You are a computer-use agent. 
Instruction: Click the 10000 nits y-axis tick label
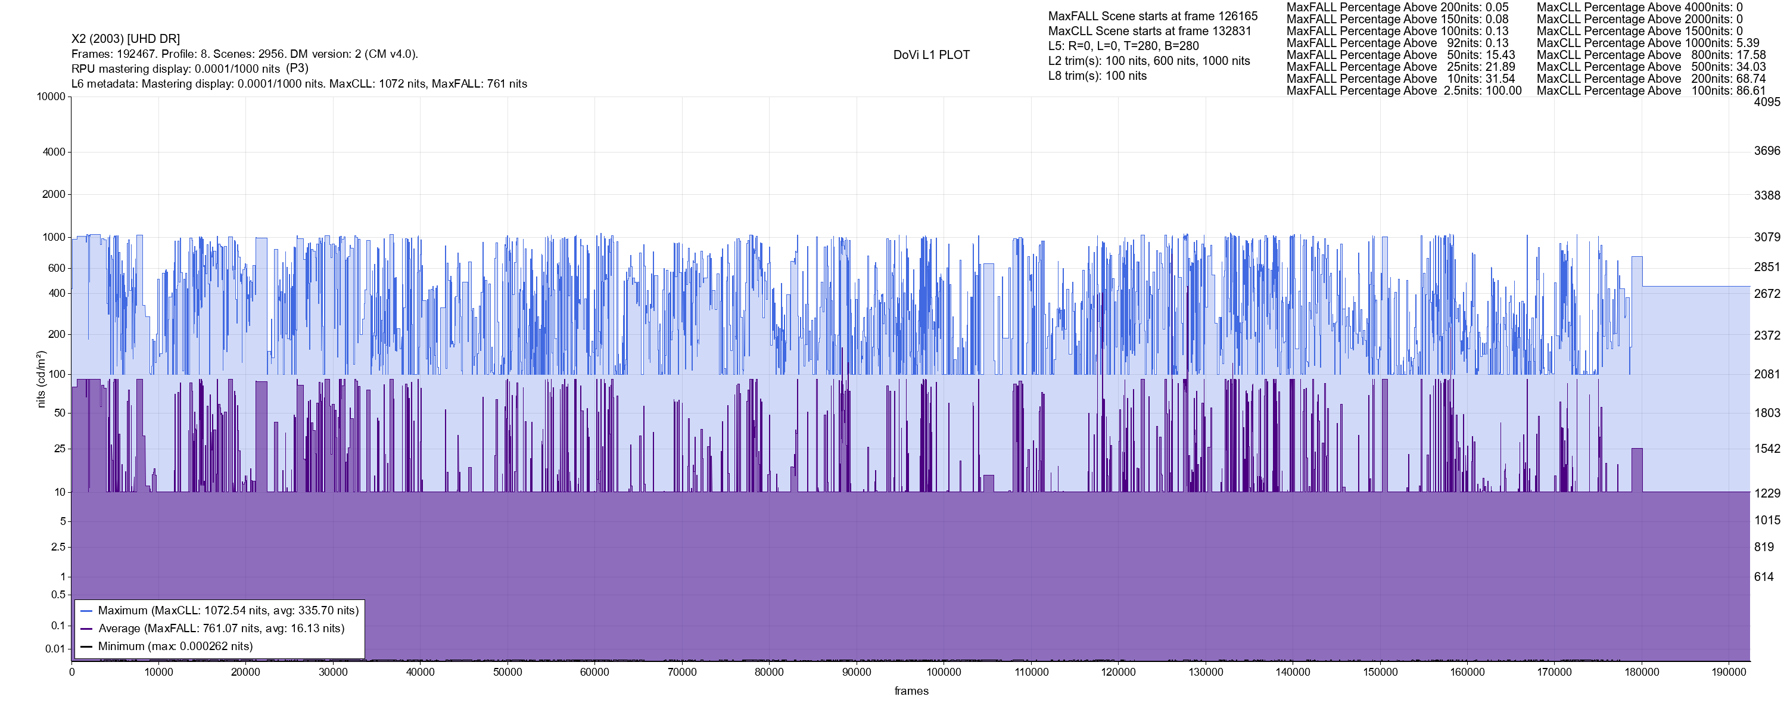click(x=51, y=97)
